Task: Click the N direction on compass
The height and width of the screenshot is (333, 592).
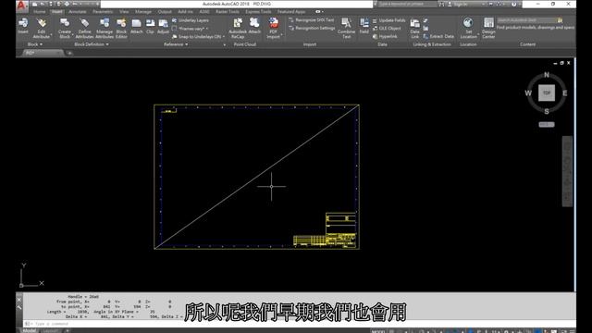Action: tap(547, 75)
